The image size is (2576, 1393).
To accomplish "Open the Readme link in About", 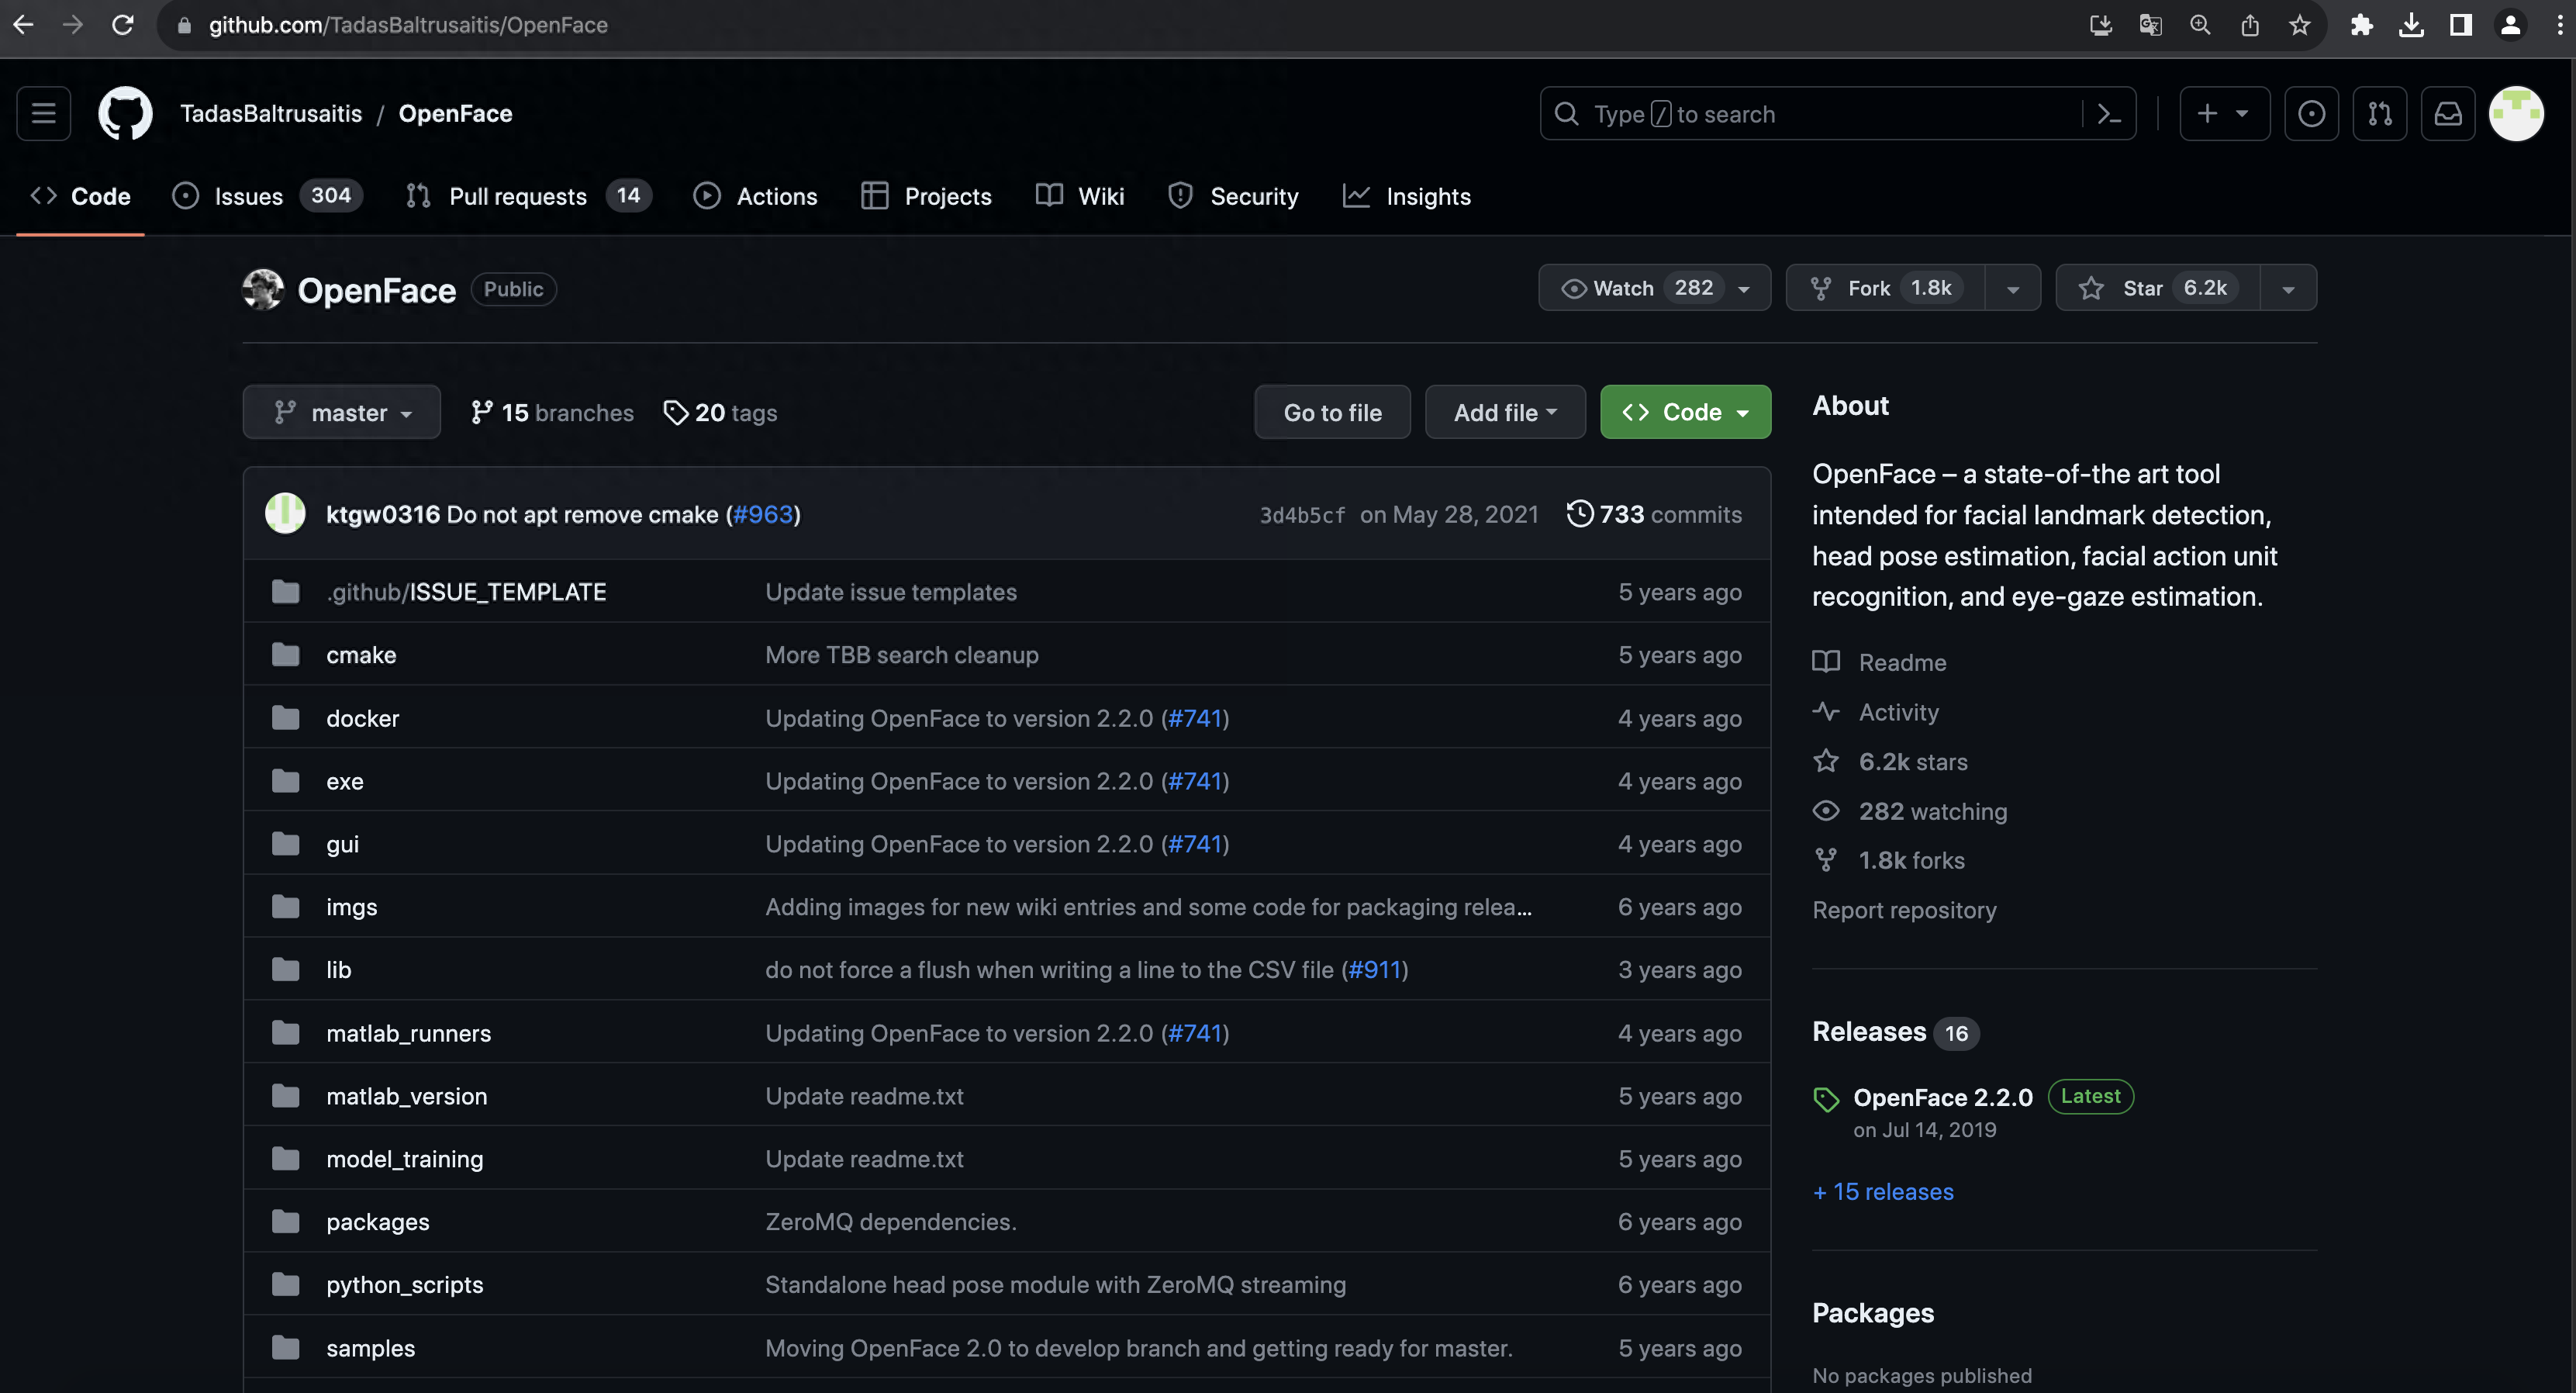I will click(1880, 662).
